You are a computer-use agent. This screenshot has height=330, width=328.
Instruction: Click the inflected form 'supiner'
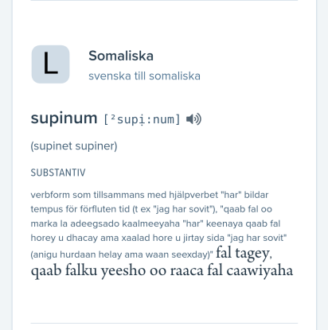click(96, 146)
